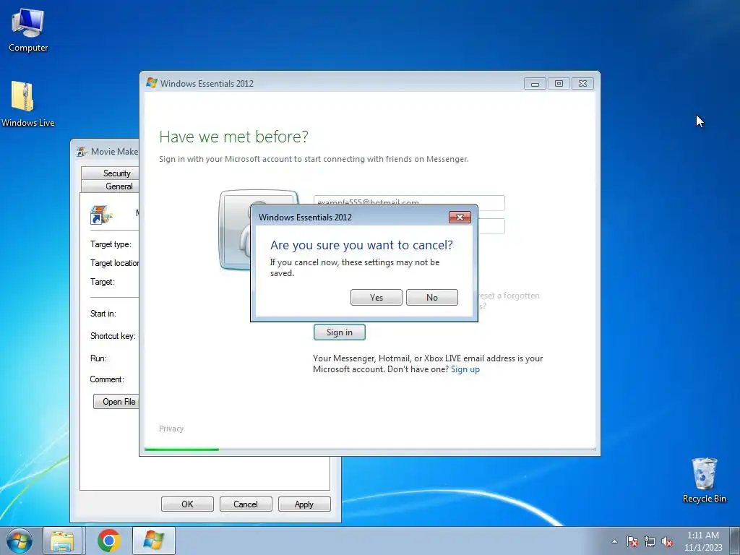Click the 'Are you sure you want to cancel?' text

pyautogui.click(x=361, y=245)
